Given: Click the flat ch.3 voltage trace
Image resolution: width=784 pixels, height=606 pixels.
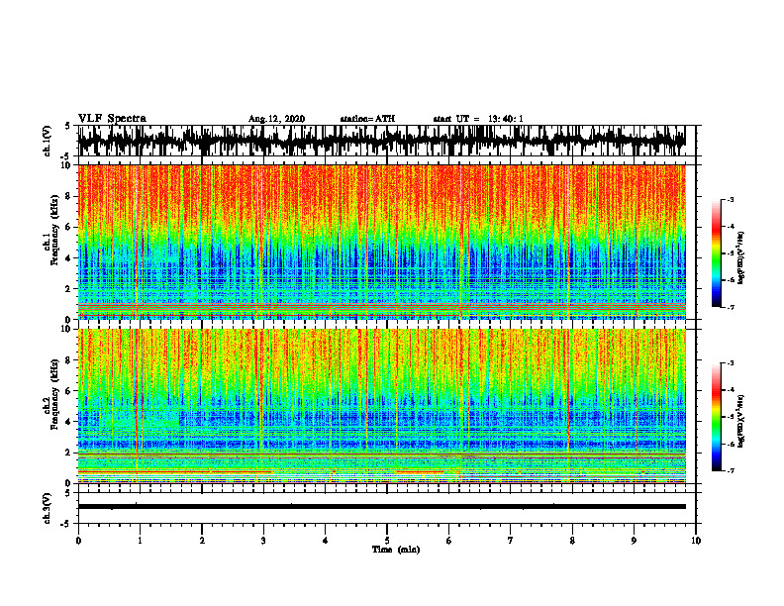Looking at the screenshot, I should 381,507.
